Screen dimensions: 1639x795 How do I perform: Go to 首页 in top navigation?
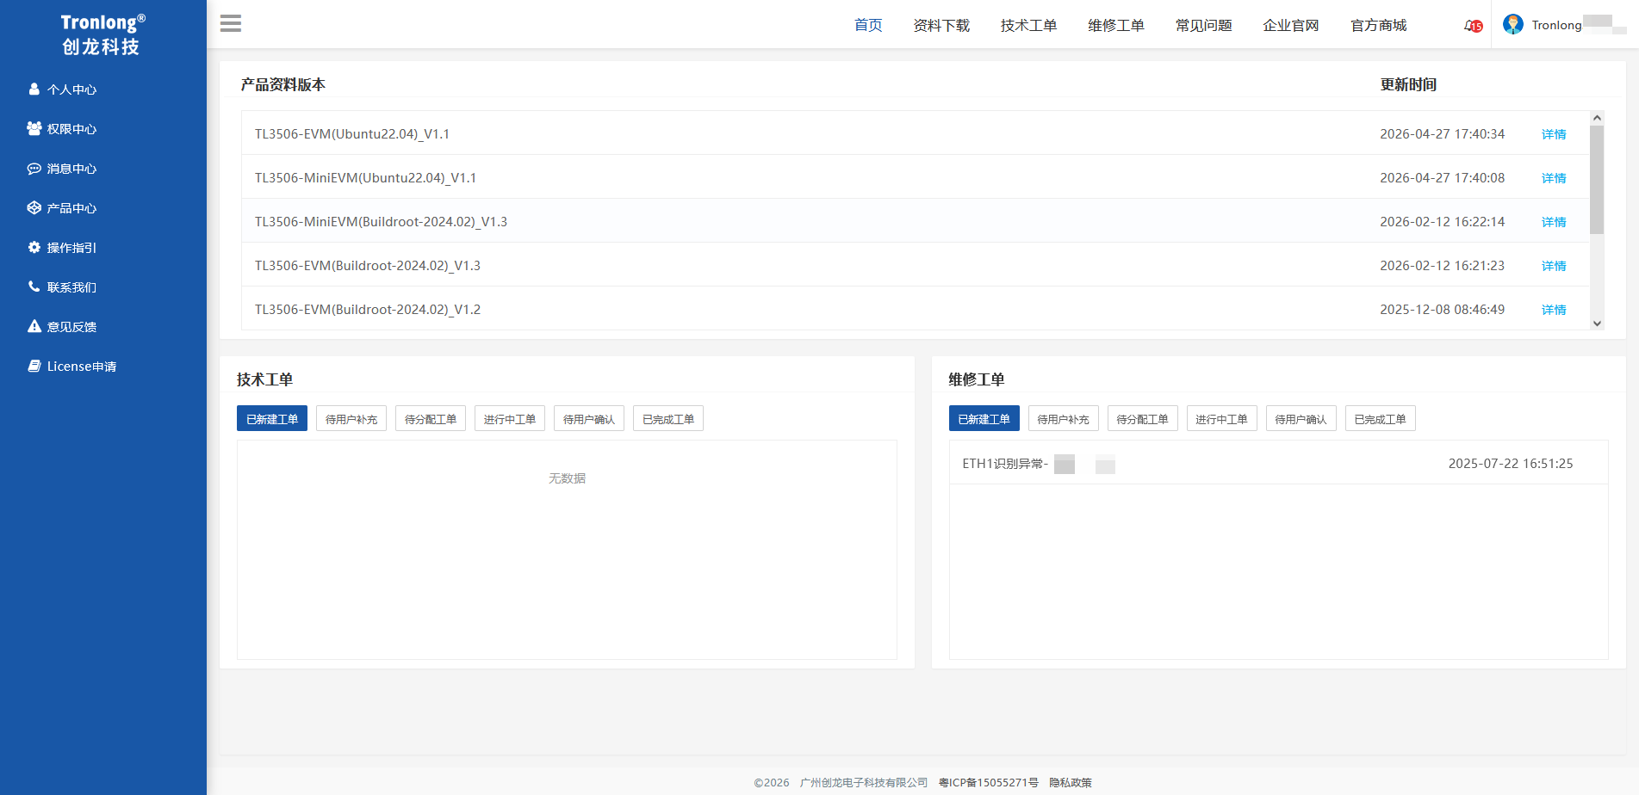pos(868,25)
